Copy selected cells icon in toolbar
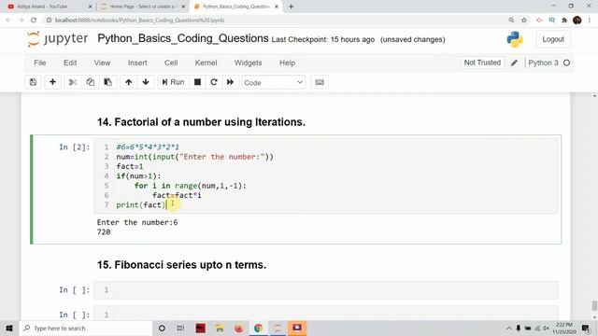Image resolution: width=598 pixels, height=336 pixels. [91, 82]
